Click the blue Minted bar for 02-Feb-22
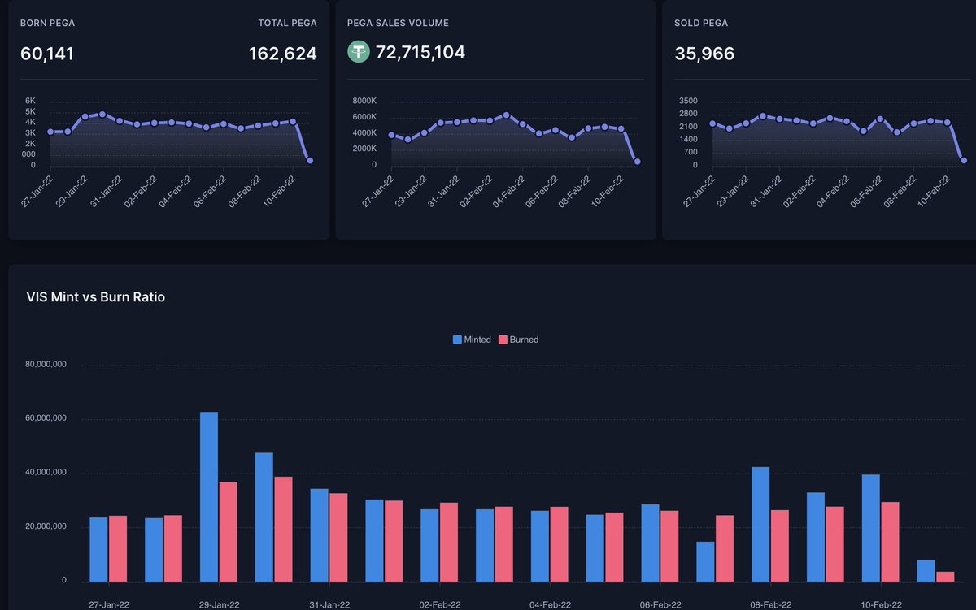 coord(429,545)
